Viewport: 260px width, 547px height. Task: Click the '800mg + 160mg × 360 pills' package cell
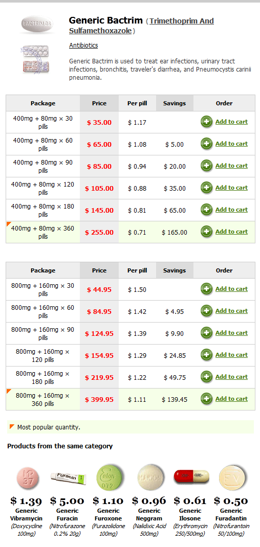click(x=43, y=399)
